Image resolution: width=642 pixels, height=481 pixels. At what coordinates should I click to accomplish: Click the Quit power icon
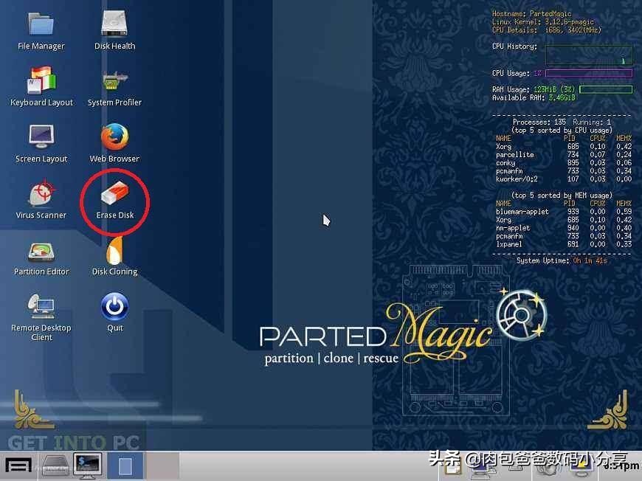coord(114,307)
